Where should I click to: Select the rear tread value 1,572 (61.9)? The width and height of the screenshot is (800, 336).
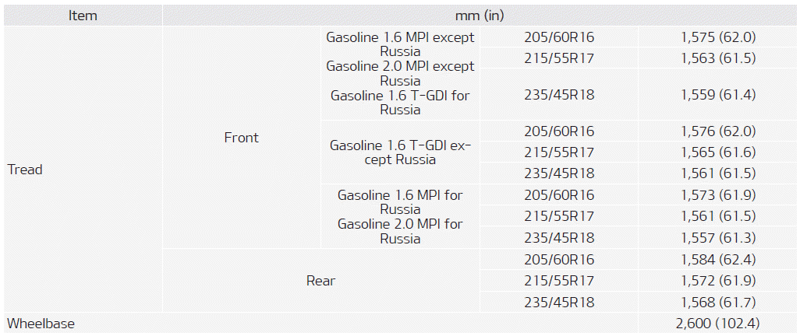tap(718, 281)
